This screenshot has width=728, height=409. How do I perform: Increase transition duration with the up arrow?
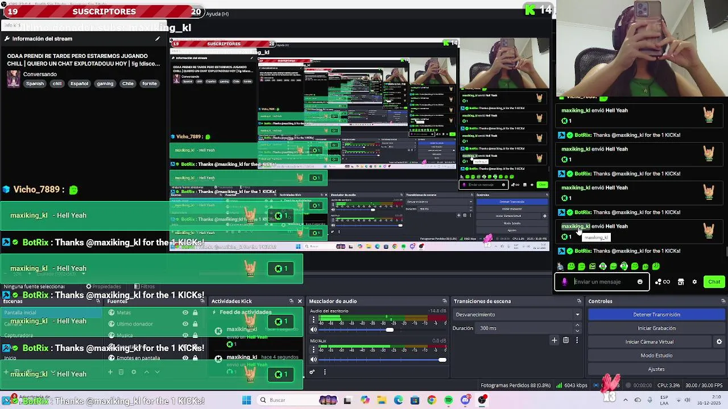click(x=577, y=325)
